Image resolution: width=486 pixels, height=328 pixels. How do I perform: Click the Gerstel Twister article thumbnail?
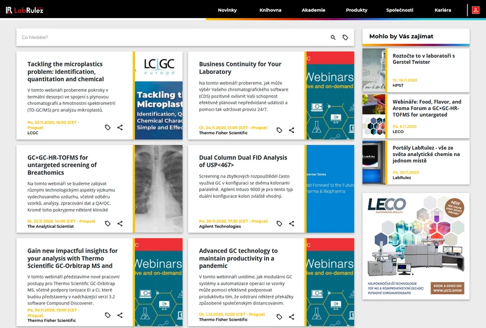(x=374, y=70)
